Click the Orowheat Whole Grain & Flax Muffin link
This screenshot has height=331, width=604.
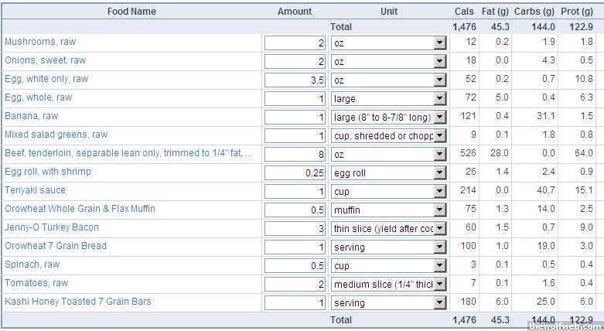(80, 209)
